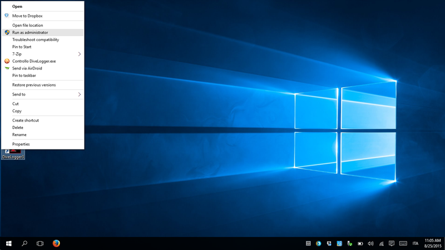Expand the 7-Zip submenu arrow
Image resolution: width=445 pixels, height=250 pixels.
click(80, 54)
